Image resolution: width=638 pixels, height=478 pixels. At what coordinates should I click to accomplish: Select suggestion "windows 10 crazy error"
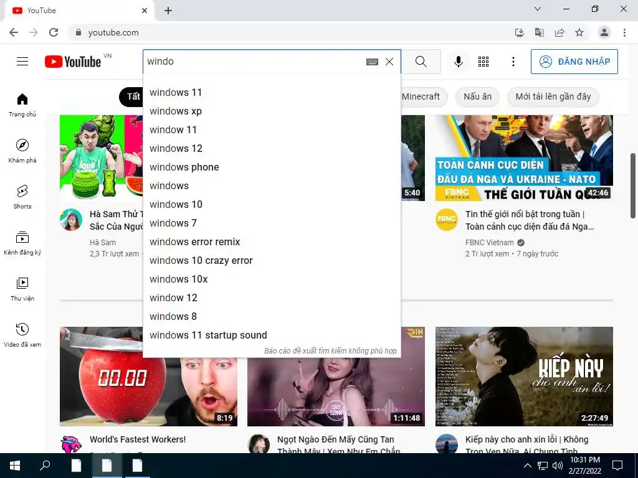(x=272, y=261)
